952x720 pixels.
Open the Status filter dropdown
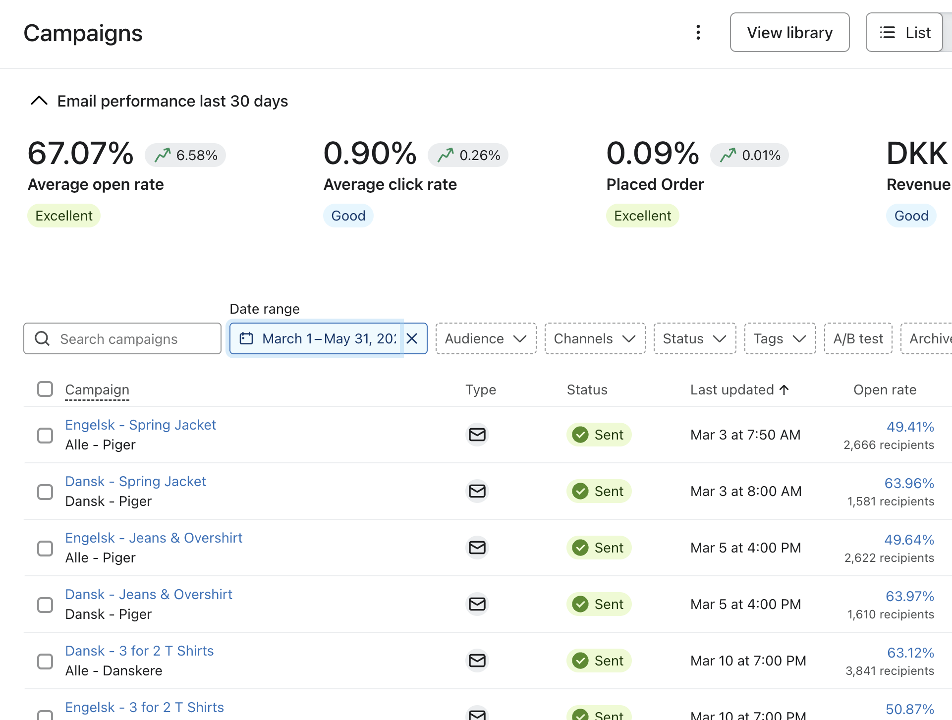pyautogui.click(x=694, y=338)
